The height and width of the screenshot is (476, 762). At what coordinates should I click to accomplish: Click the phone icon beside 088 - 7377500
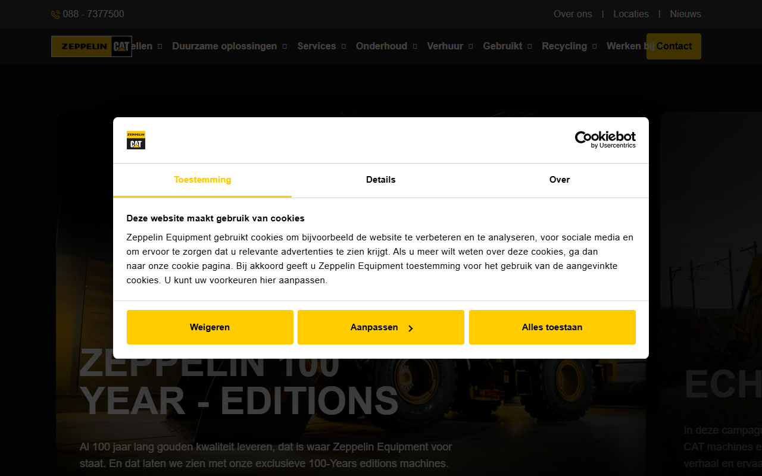[x=55, y=14]
